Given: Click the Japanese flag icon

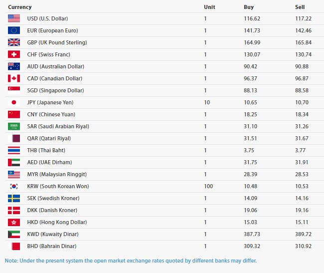Looking at the screenshot, I should [14, 102].
